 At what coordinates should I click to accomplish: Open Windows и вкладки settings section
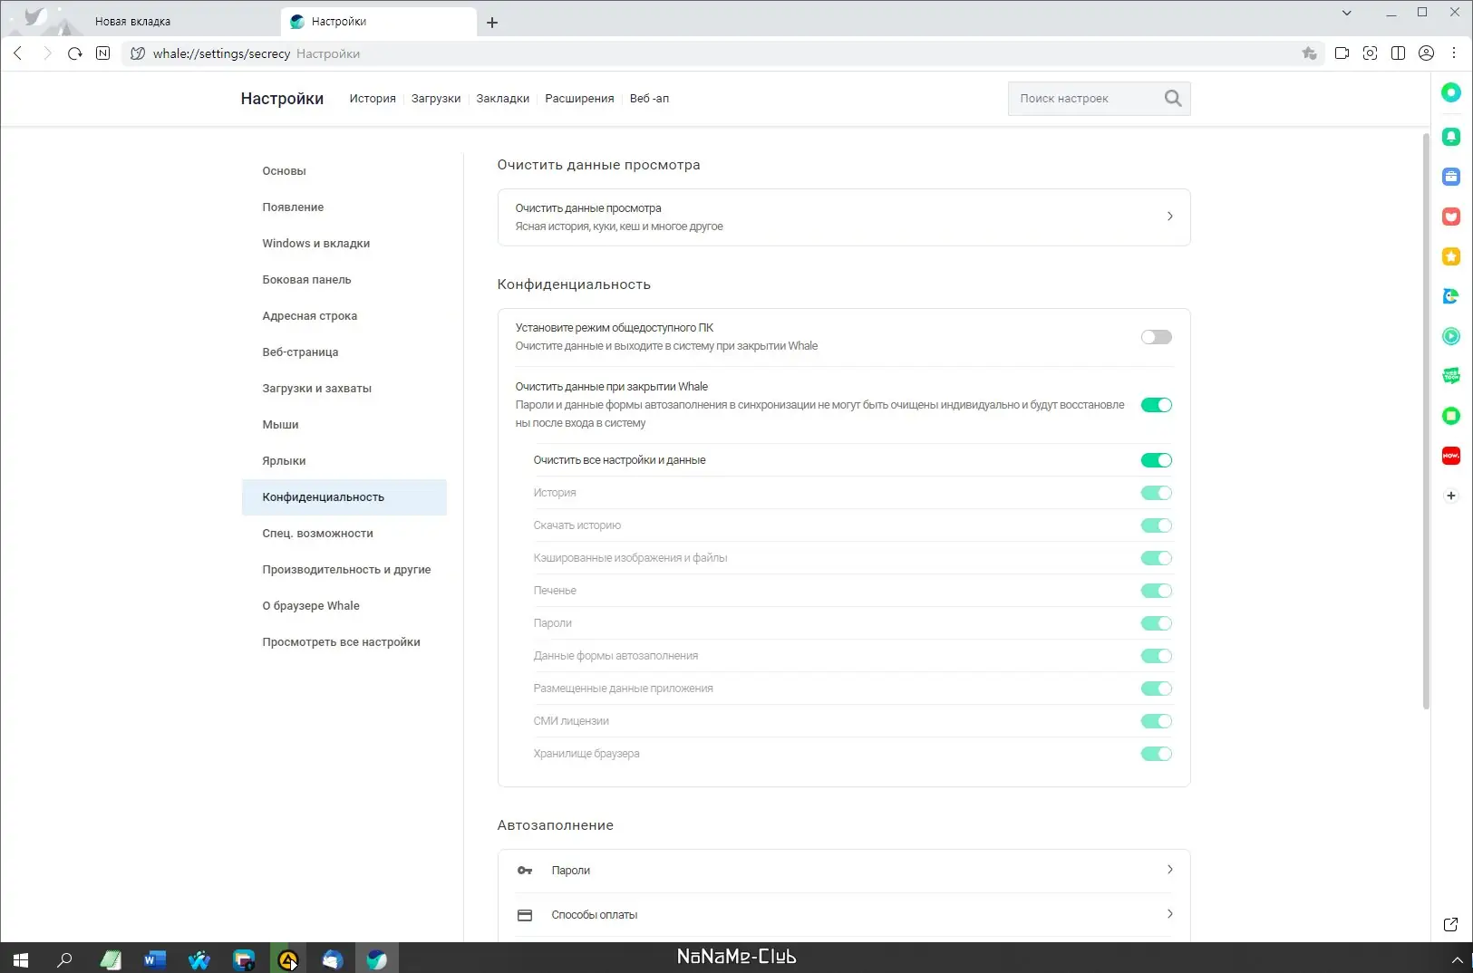coord(344,244)
